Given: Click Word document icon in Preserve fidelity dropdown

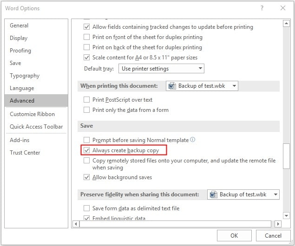Looking at the screenshot, I should pos(214,194).
